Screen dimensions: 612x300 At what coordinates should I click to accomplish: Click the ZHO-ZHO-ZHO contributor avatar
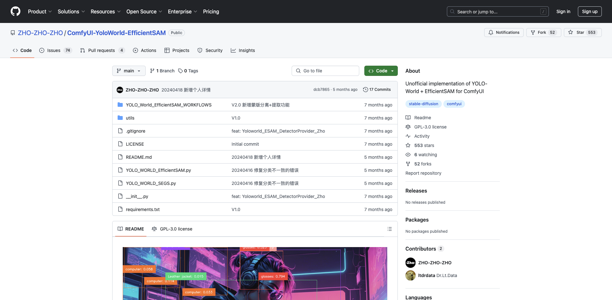tap(411, 263)
